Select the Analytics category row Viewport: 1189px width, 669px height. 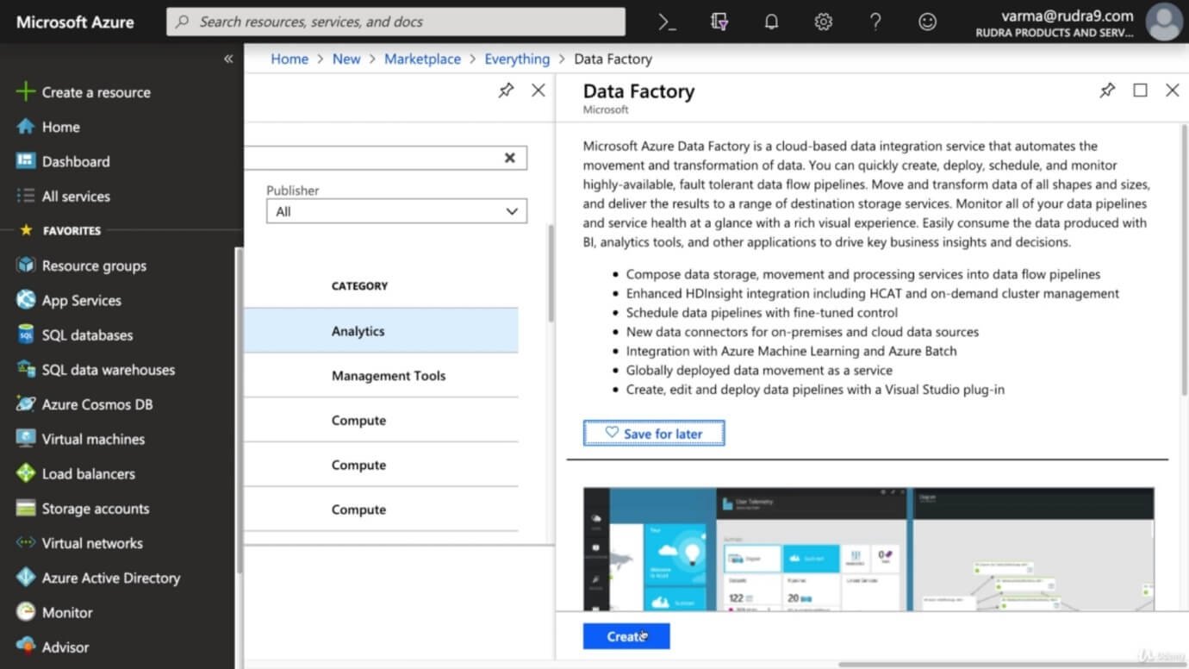point(381,331)
